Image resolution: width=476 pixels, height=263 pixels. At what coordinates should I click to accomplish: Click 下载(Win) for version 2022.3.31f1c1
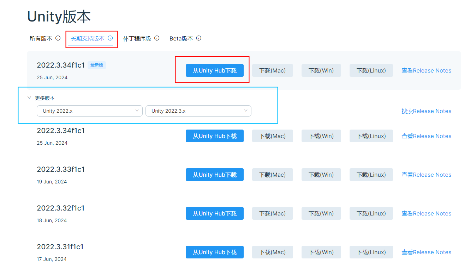pyautogui.click(x=321, y=252)
